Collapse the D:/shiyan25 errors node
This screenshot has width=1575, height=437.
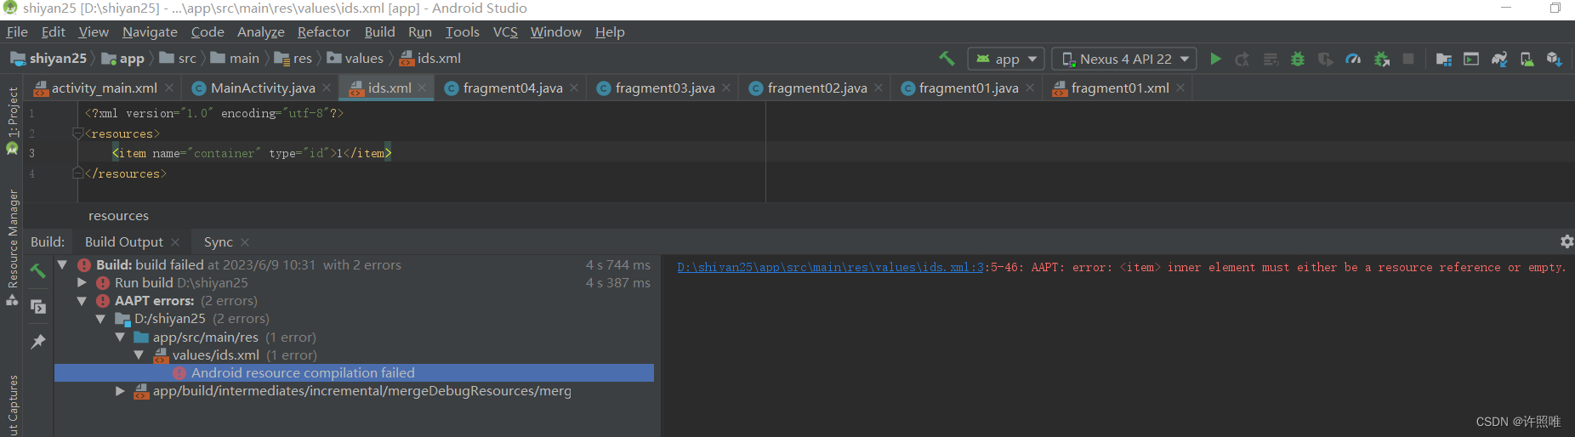pyautogui.click(x=100, y=319)
